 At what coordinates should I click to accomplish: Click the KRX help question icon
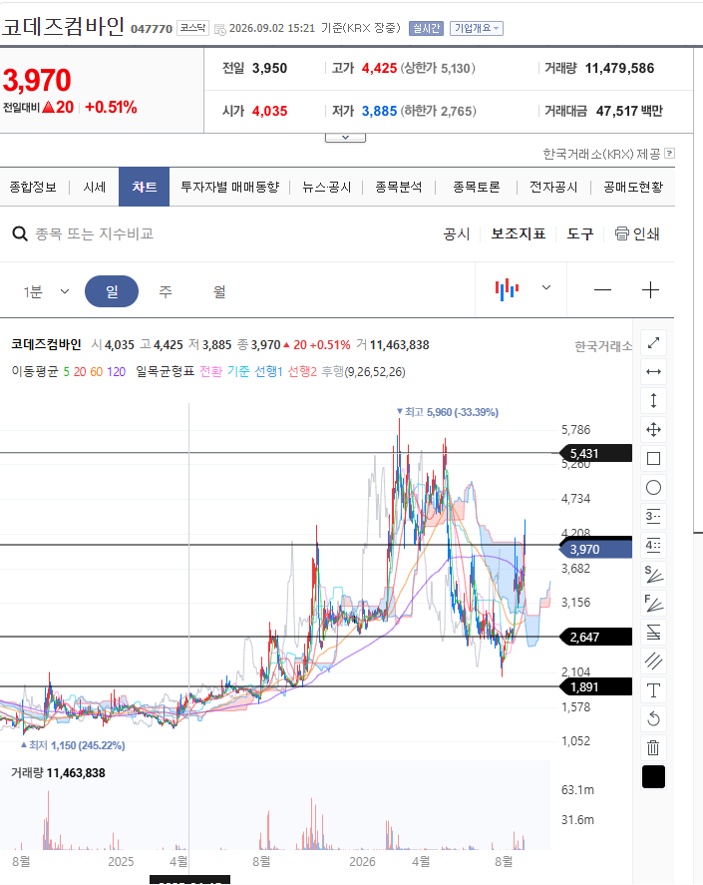[x=670, y=153]
